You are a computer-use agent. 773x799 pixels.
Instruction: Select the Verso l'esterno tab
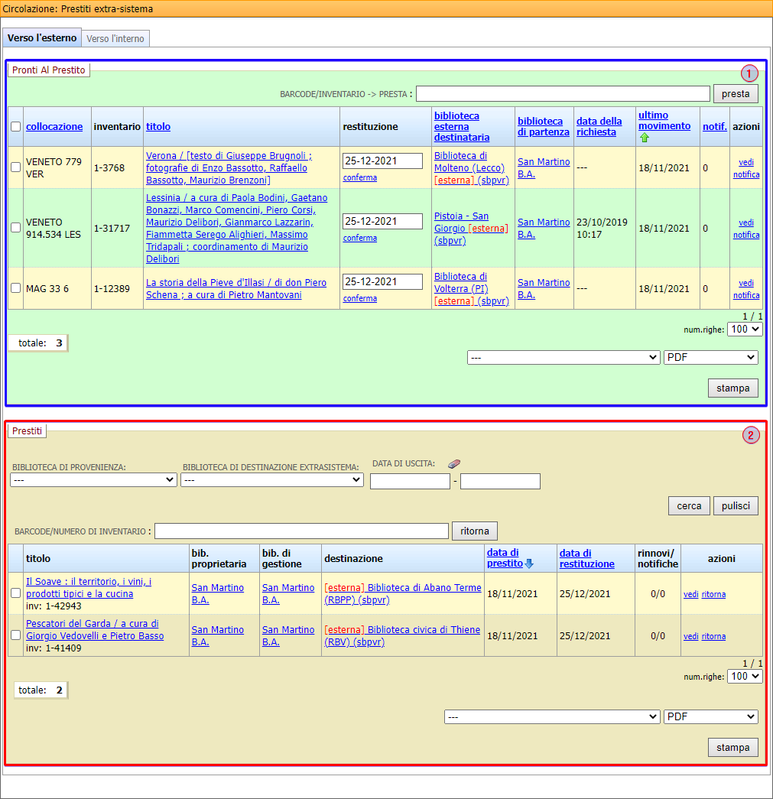pos(42,37)
